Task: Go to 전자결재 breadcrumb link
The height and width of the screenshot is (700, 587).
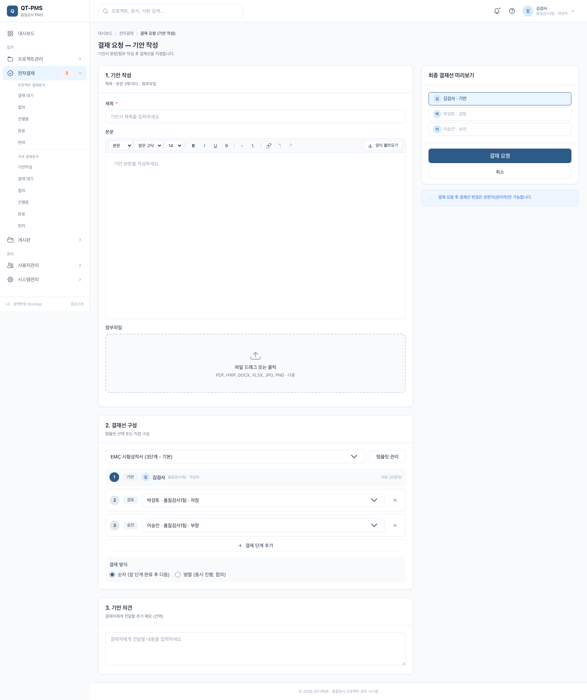Action: (126, 34)
